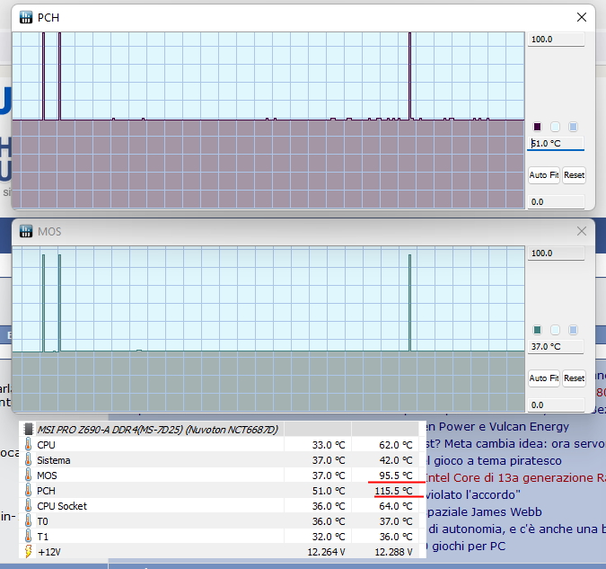Click Auto Fit in the MOS window
The height and width of the screenshot is (569, 606).
coord(544,378)
